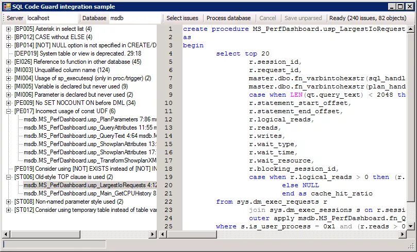
Task: Select usp_ShowplanAttributes 17 issue
Action: click(90, 152)
